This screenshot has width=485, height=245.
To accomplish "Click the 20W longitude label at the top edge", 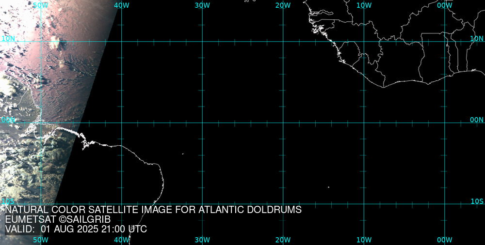I will click(x=283, y=5).
